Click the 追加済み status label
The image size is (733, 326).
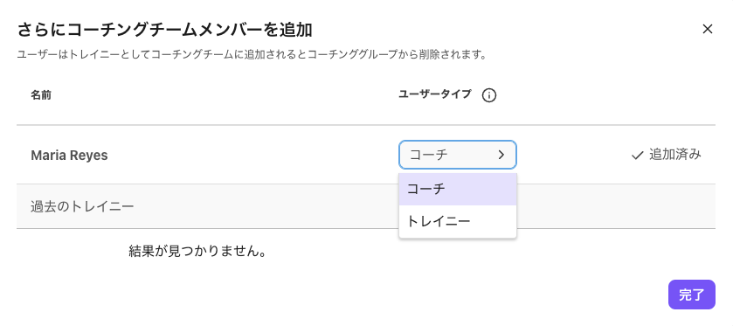675,155
